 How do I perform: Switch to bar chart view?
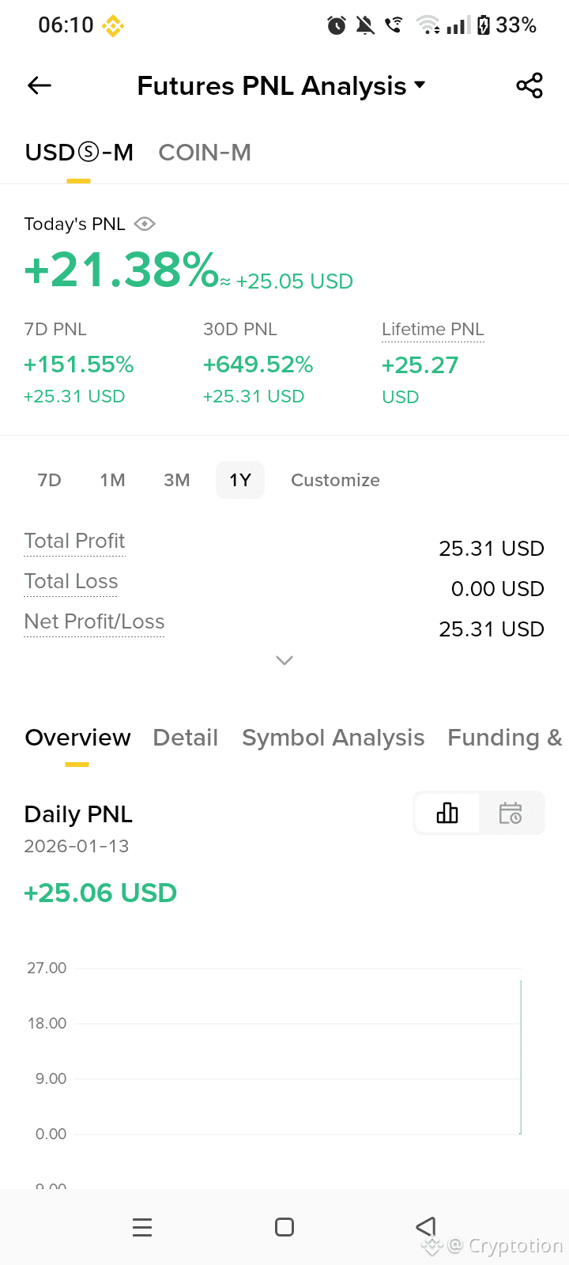(x=447, y=813)
